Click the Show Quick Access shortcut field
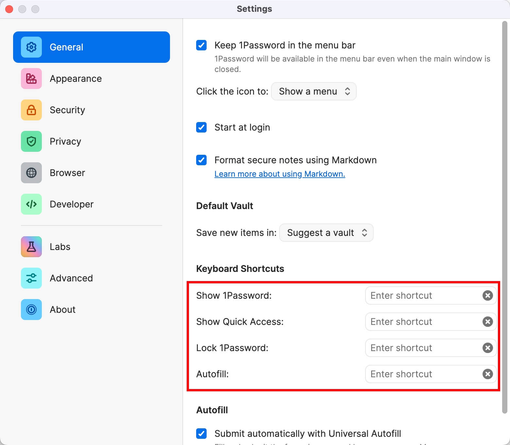 (431, 322)
